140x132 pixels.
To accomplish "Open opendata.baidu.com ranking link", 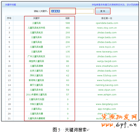I will [x=107, y=23].
